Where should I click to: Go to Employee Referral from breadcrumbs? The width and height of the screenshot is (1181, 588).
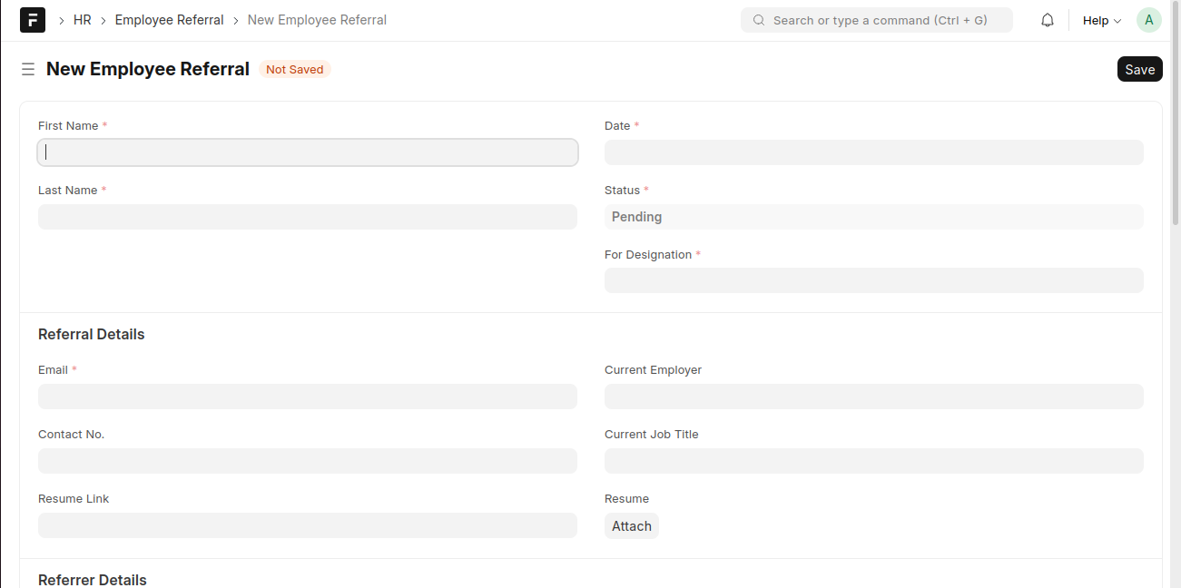169,19
